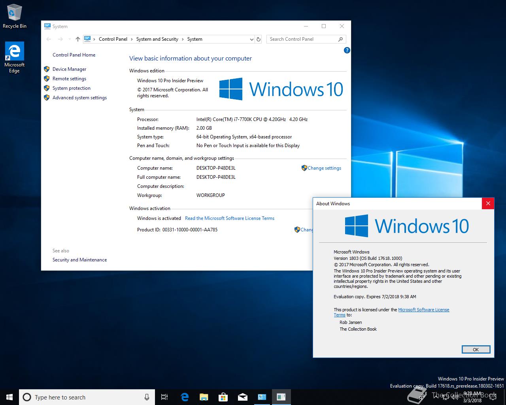506x405 pixels.
Task: Open System protection link
Action: pos(72,88)
